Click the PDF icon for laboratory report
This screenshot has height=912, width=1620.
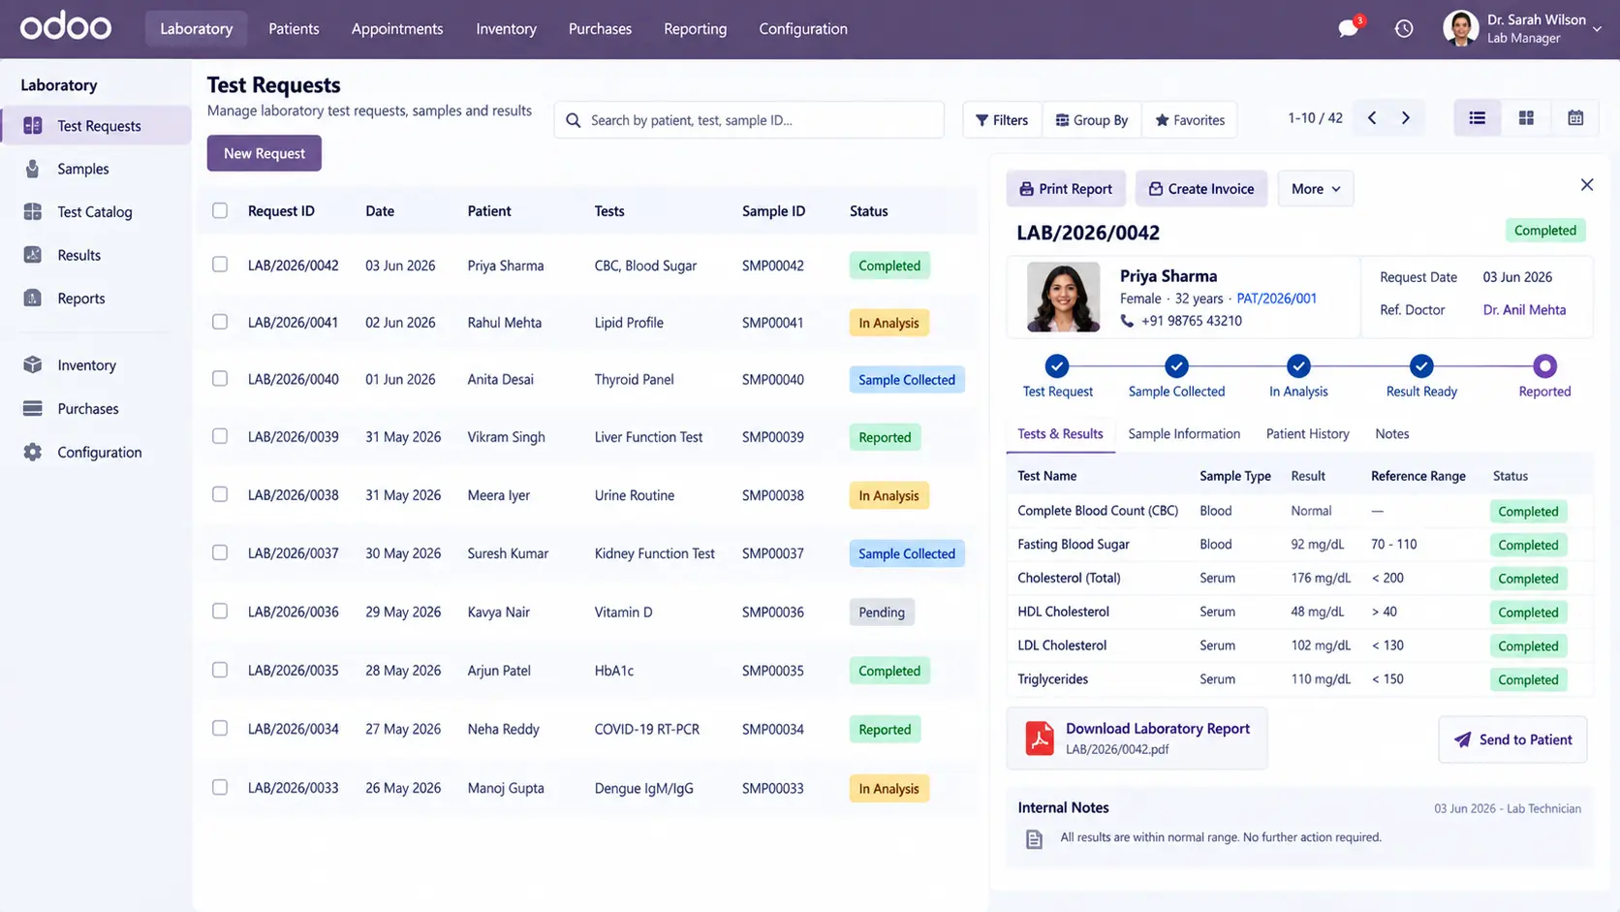tap(1040, 739)
